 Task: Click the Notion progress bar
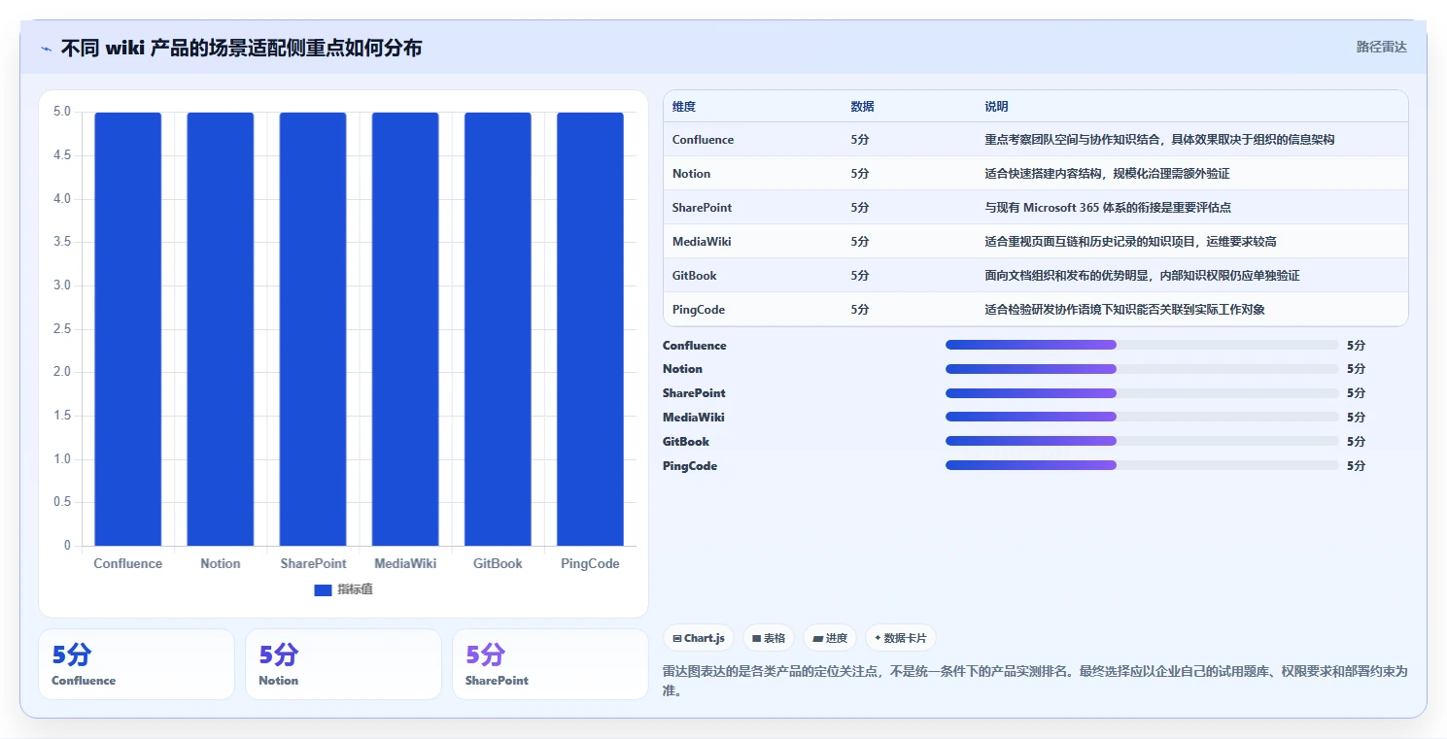pos(1142,369)
